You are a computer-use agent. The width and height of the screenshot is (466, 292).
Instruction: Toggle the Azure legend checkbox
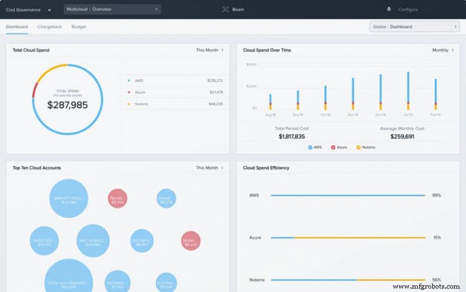[333, 147]
